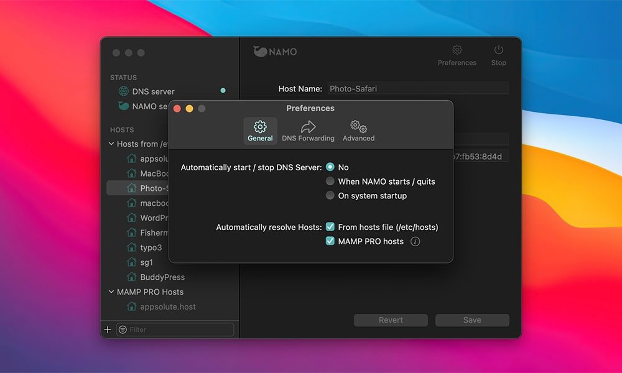Select the 'No' radio button

point(330,167)
